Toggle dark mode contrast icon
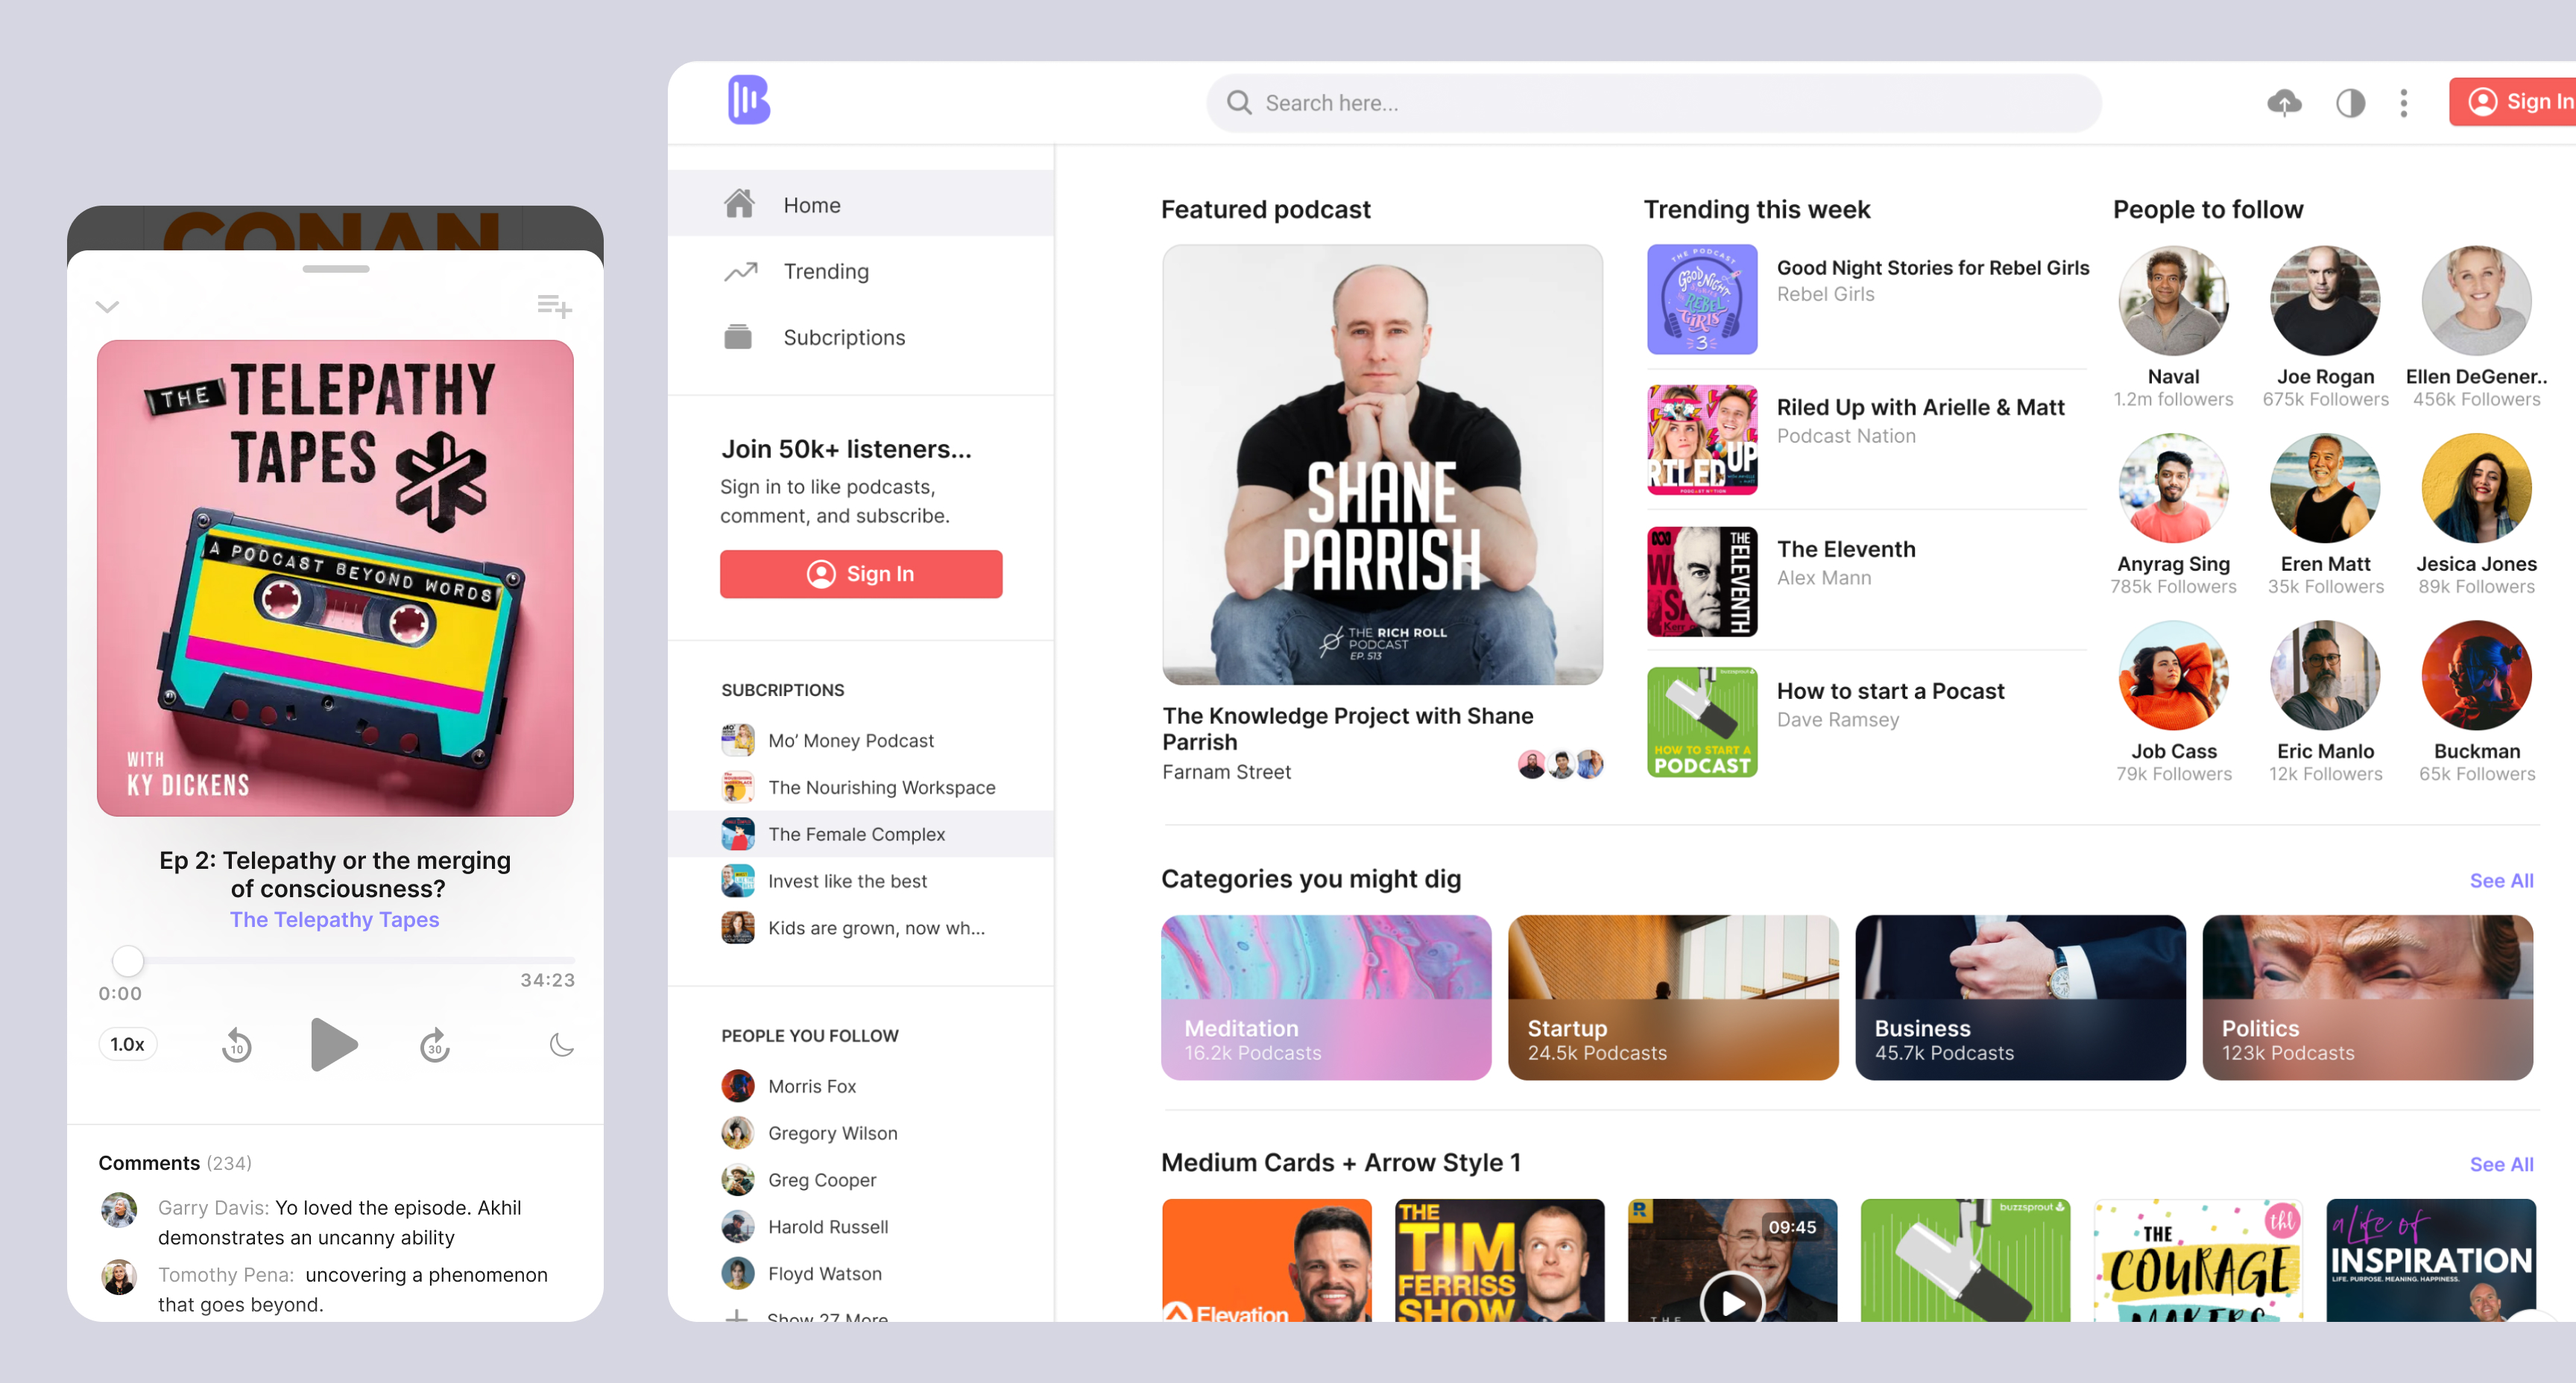2576x1383 pixels. (2350, 103)
